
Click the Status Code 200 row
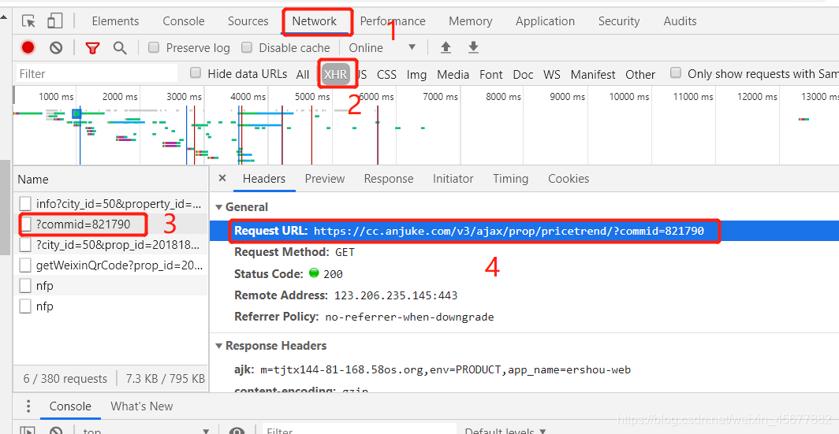(x=524, y=273)
